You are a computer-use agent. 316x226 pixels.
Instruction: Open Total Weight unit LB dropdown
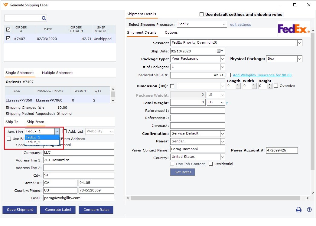[x=222, y=102]
